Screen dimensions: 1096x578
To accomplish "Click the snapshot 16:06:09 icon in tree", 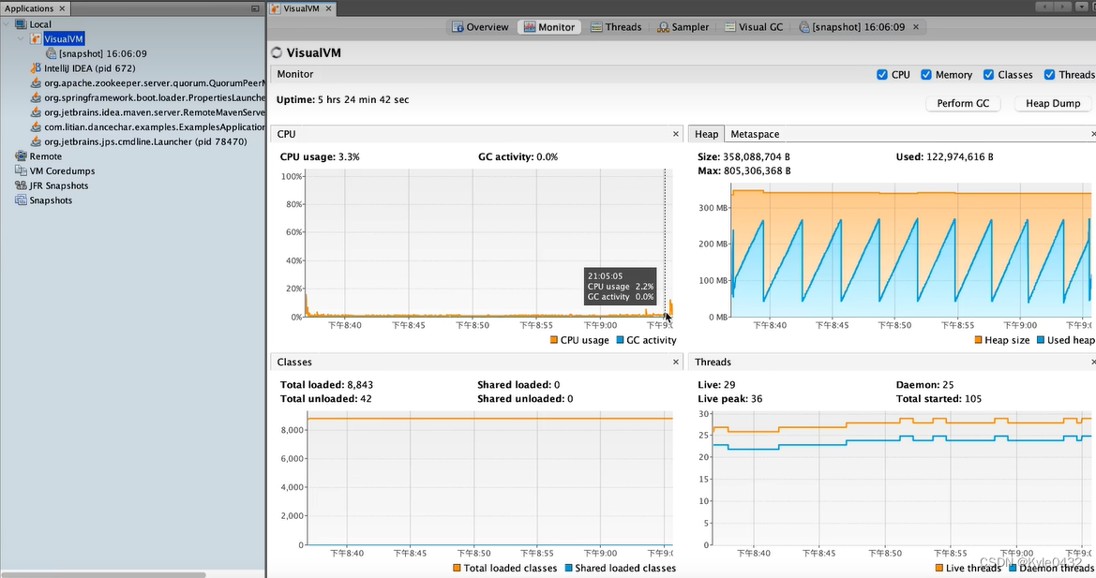I will [x=51, y=53].
